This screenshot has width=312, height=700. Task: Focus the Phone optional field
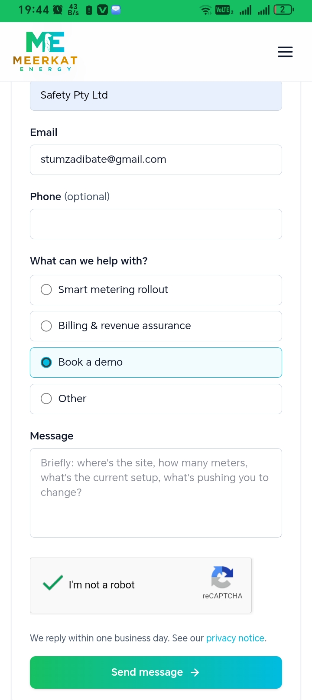[x=156, y=224]
